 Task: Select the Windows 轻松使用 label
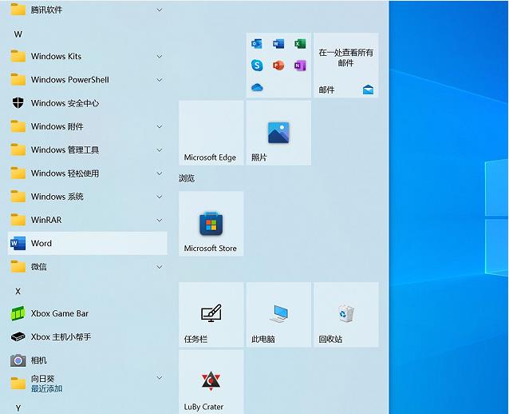[x=65, y=173]
